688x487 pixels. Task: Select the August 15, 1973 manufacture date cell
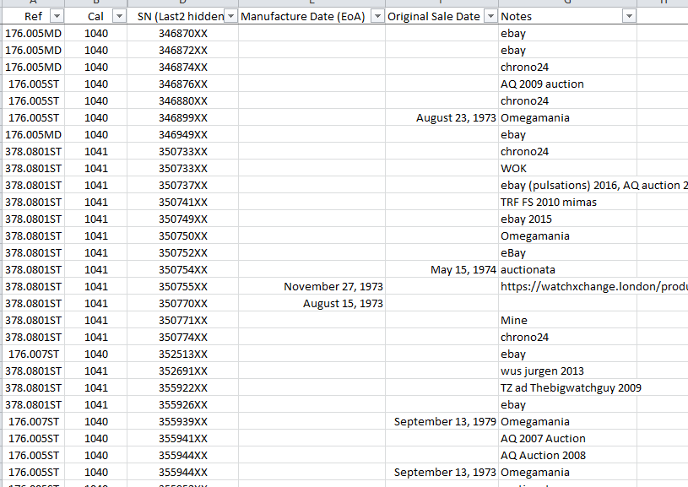(343, 304)
